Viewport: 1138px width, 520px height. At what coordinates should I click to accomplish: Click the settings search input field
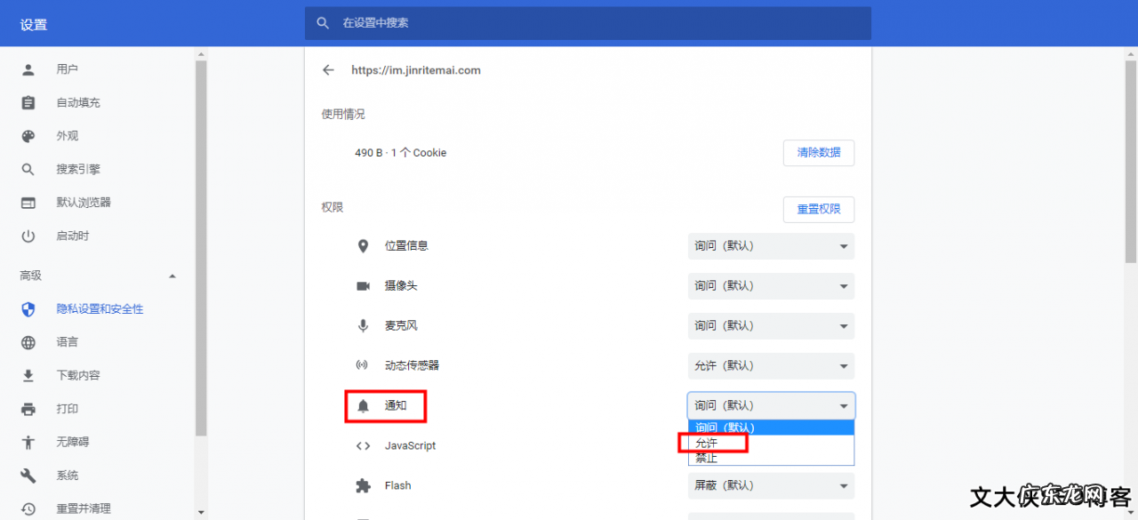point(587,23)
